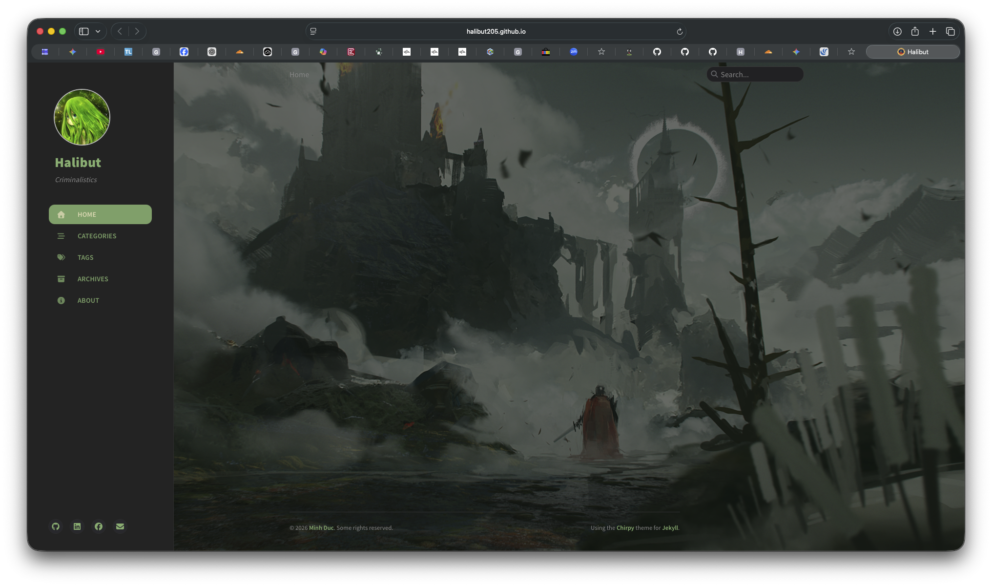Open the ChatGPT favorite icon

(212, 52)
